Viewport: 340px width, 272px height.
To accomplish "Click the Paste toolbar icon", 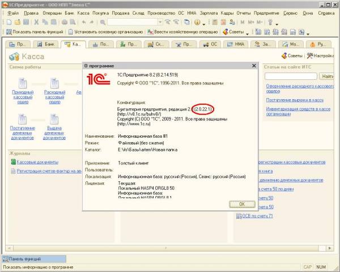I will 54,22.
